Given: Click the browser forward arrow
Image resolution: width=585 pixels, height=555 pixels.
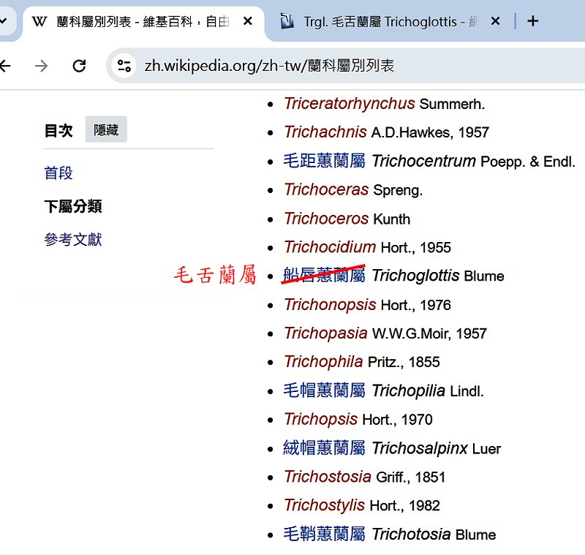Looking at the screenshot, I should pyautogui.click(x=42, y=66).
